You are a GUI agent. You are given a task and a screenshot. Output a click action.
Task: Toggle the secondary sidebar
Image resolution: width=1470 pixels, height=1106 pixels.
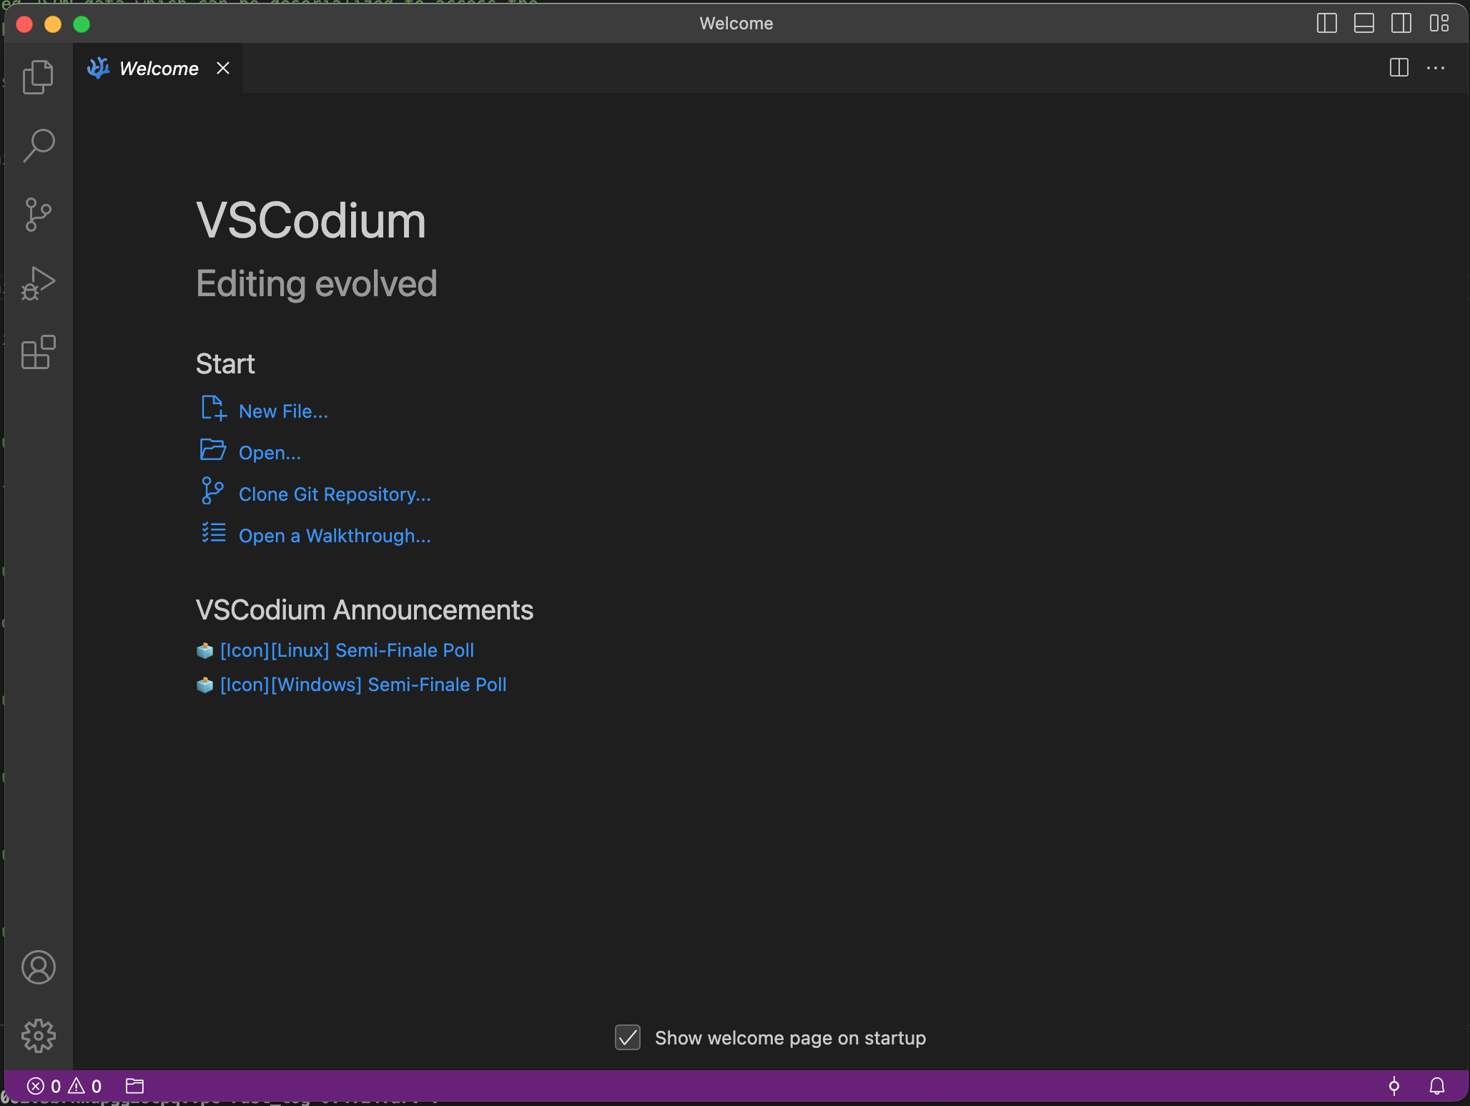[x=1401, y=24]
